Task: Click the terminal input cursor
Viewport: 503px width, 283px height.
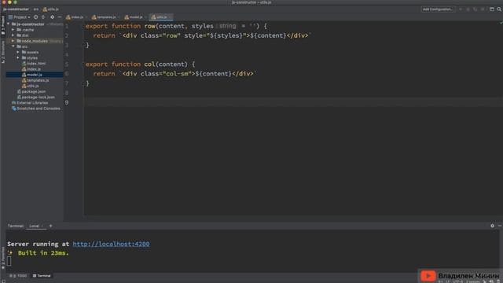Action: click(9, 261)
